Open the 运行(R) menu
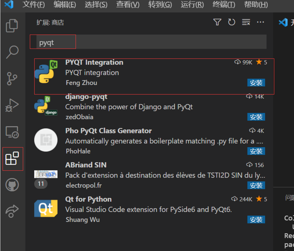 [x=192, y=4]
